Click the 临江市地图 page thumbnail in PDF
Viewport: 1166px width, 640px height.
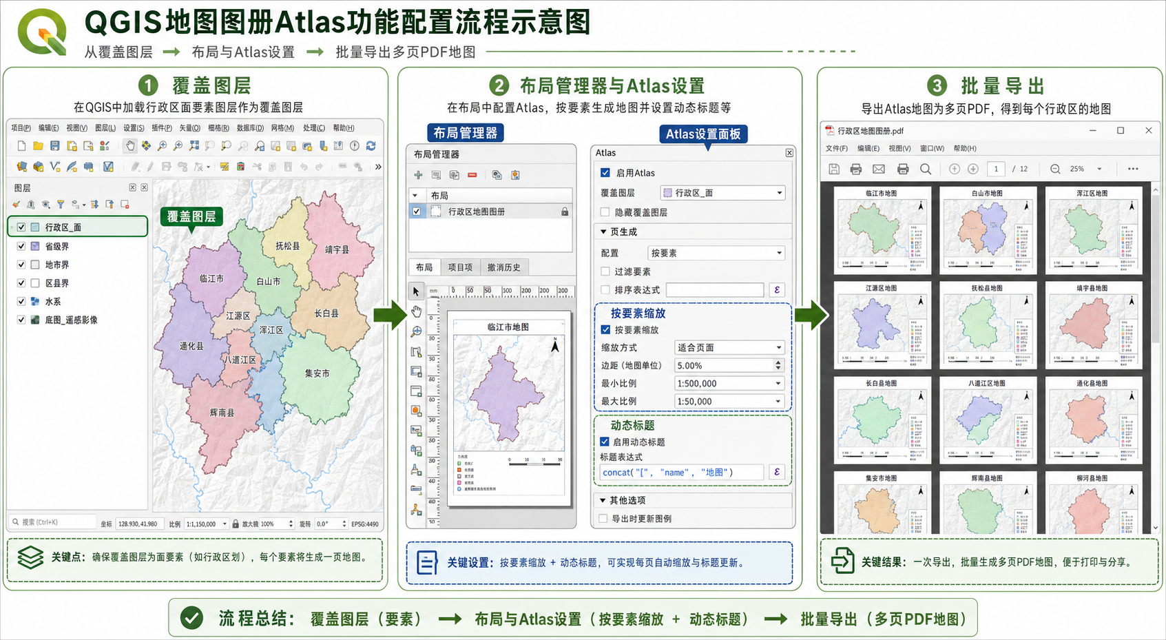tap(882, 229)
